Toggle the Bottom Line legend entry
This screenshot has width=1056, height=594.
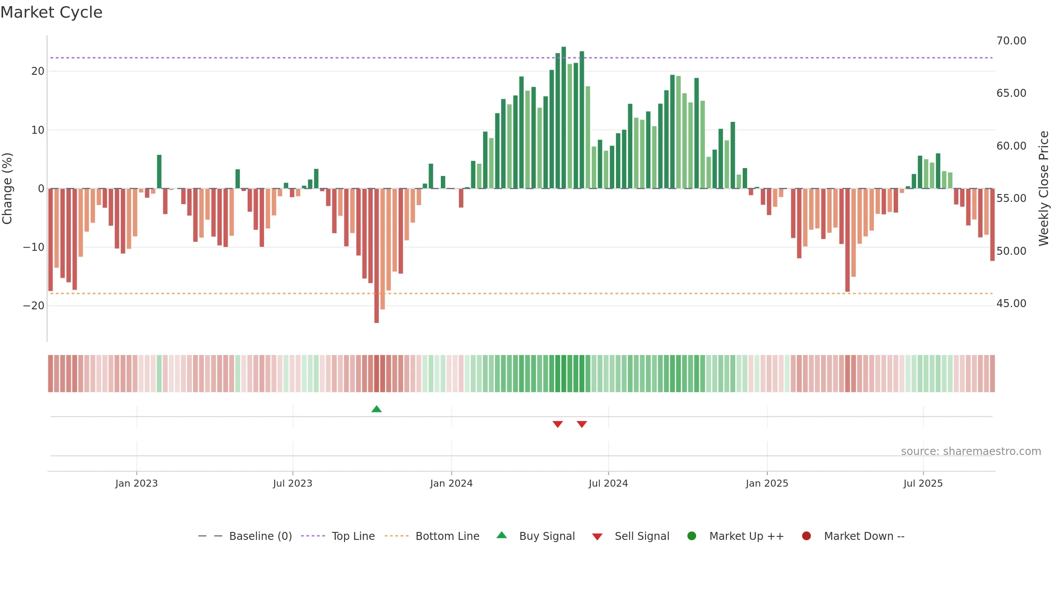pyautogui.click(x=432, y=536)
